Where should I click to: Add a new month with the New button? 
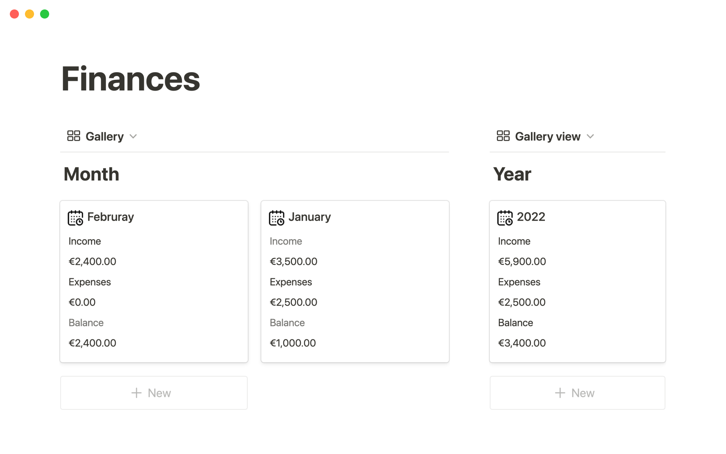(x=154, y=393)
